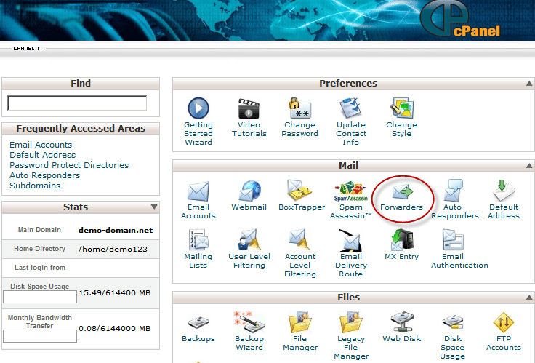Collapse the Preferences section arrow

pyautogui.click(x=529, y=84)
